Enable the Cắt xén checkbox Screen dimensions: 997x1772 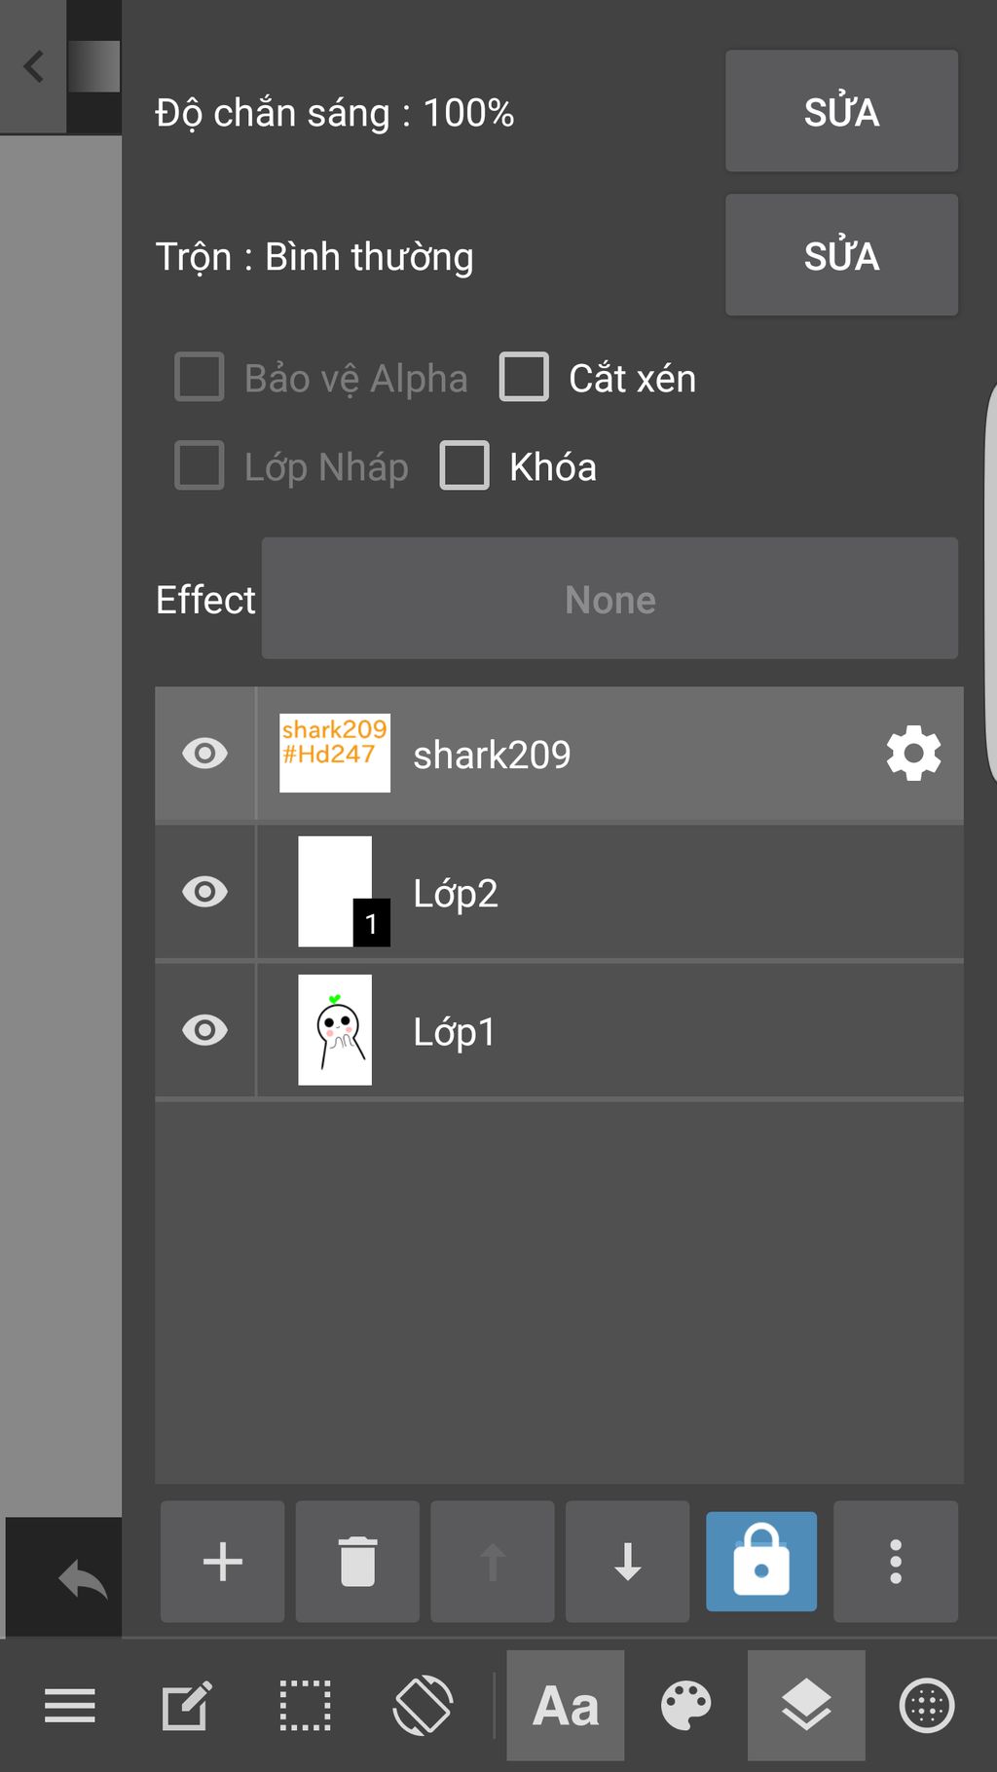click(524, 378)
